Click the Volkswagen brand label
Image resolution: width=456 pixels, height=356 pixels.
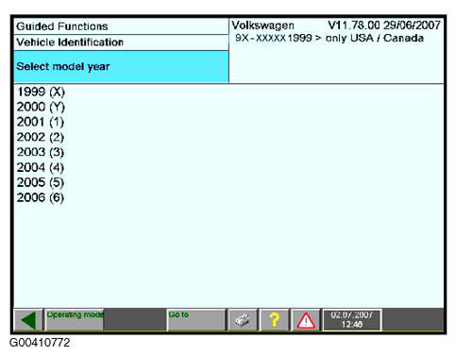coord(263,25)
